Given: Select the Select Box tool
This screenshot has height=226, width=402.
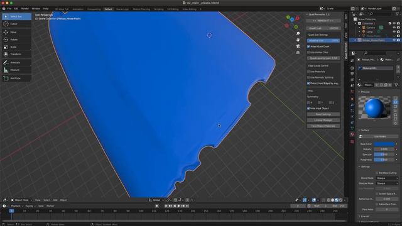Looking at the screenshot, I should click(x=17, y=16).
